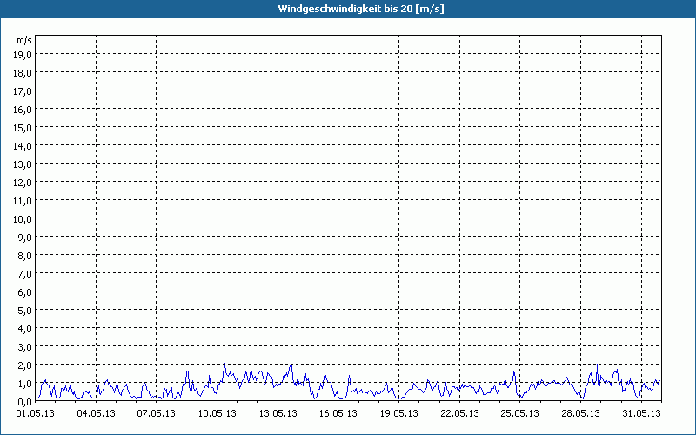Click the 11,0 y-axis label

coord(23,201)
